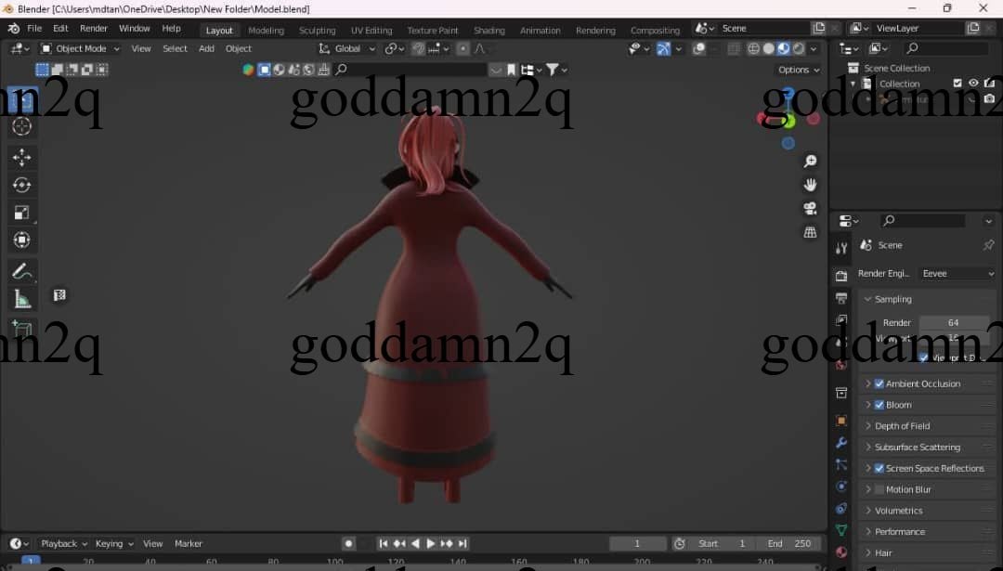Image resolution: width=1003 pixels, height=571 pixels.
Task: Open the View Layer properties tab icon
Action: point(841,319)
